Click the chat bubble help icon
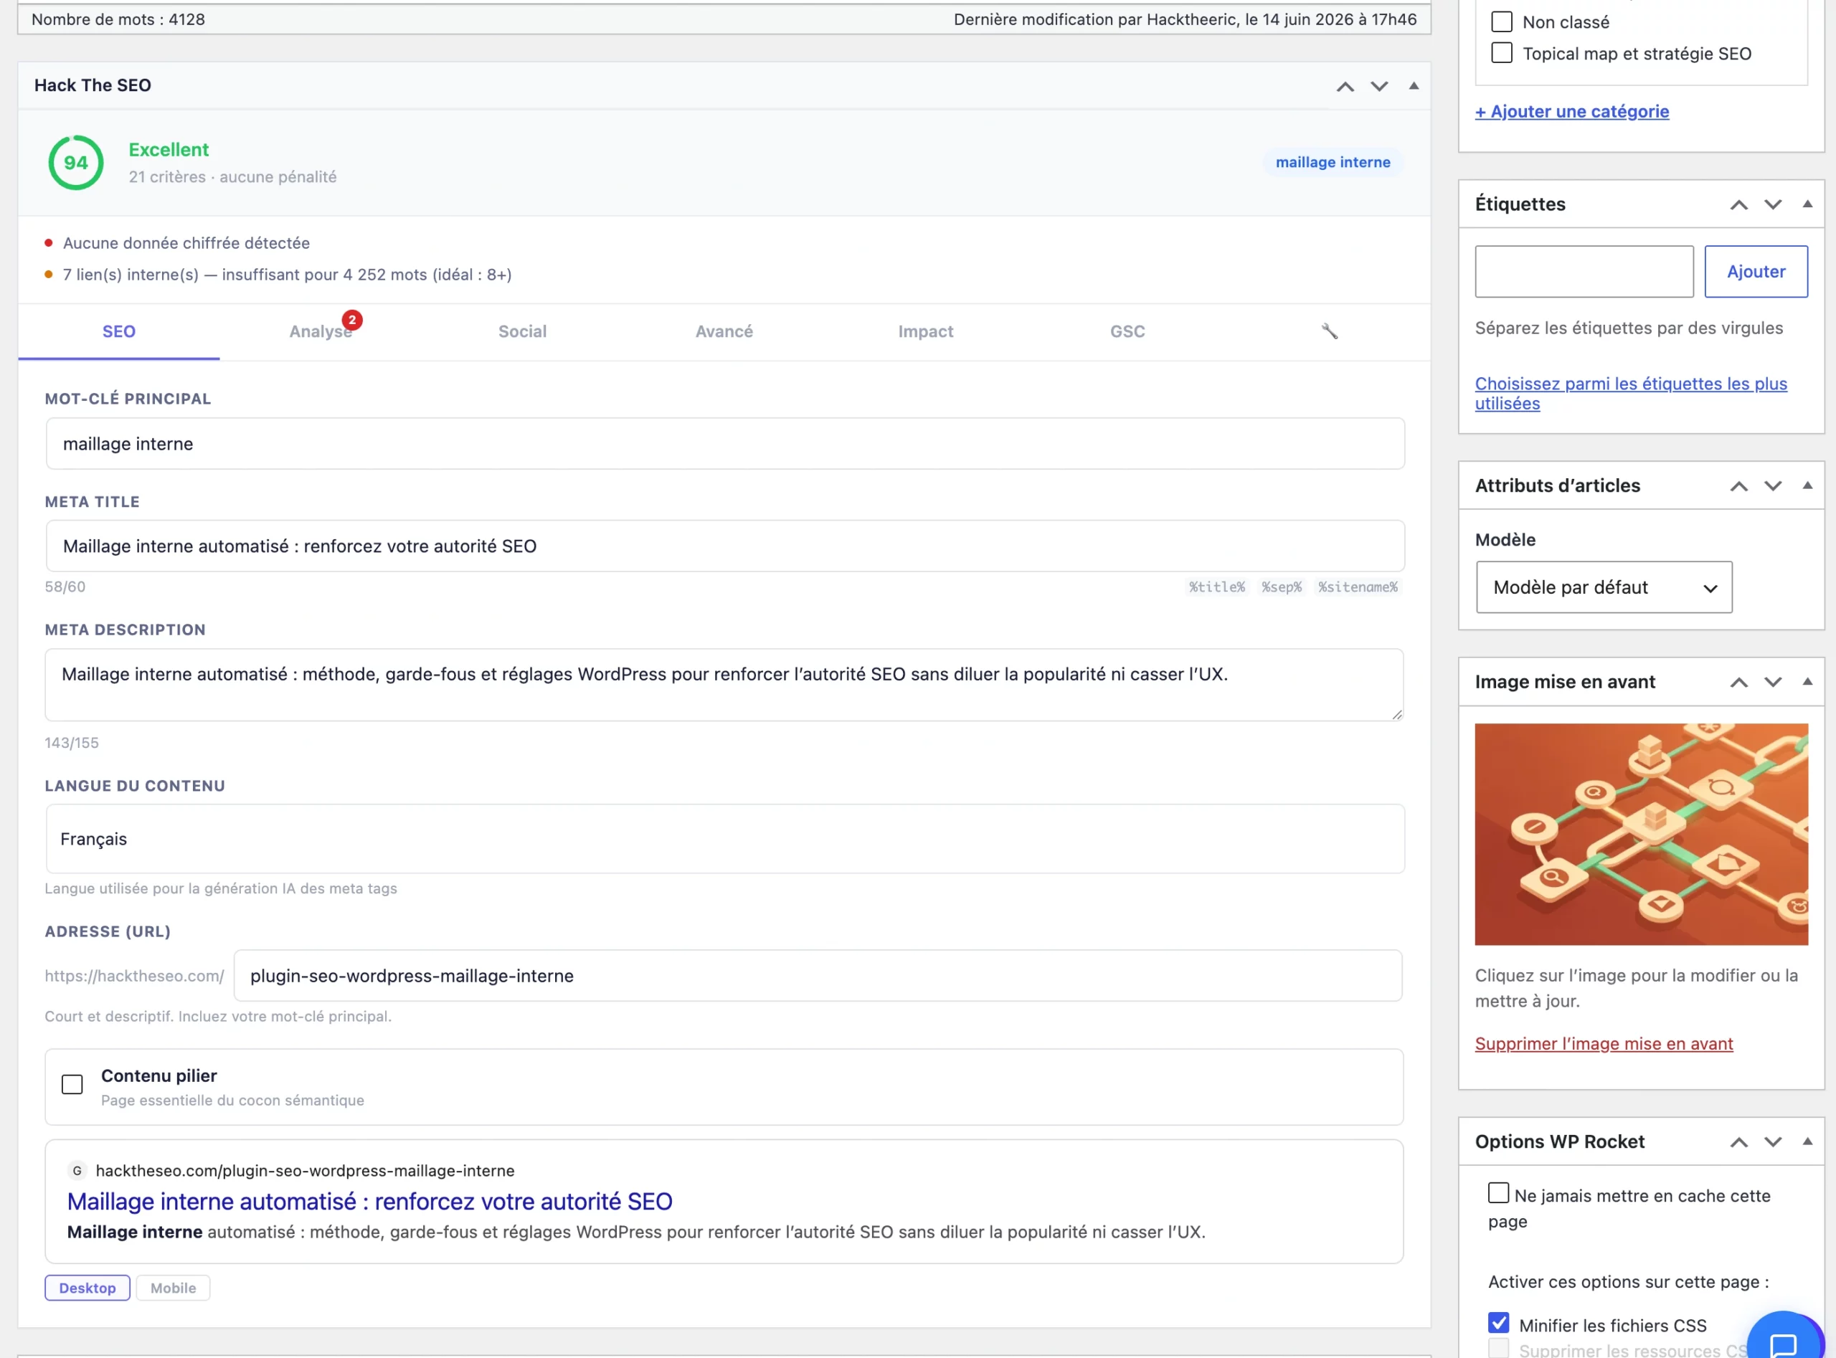 coord(1782,1344)
